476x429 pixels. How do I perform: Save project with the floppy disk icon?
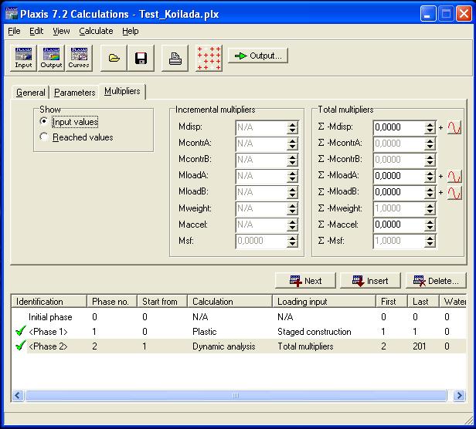pyautogui.click(x=141, y=58)
